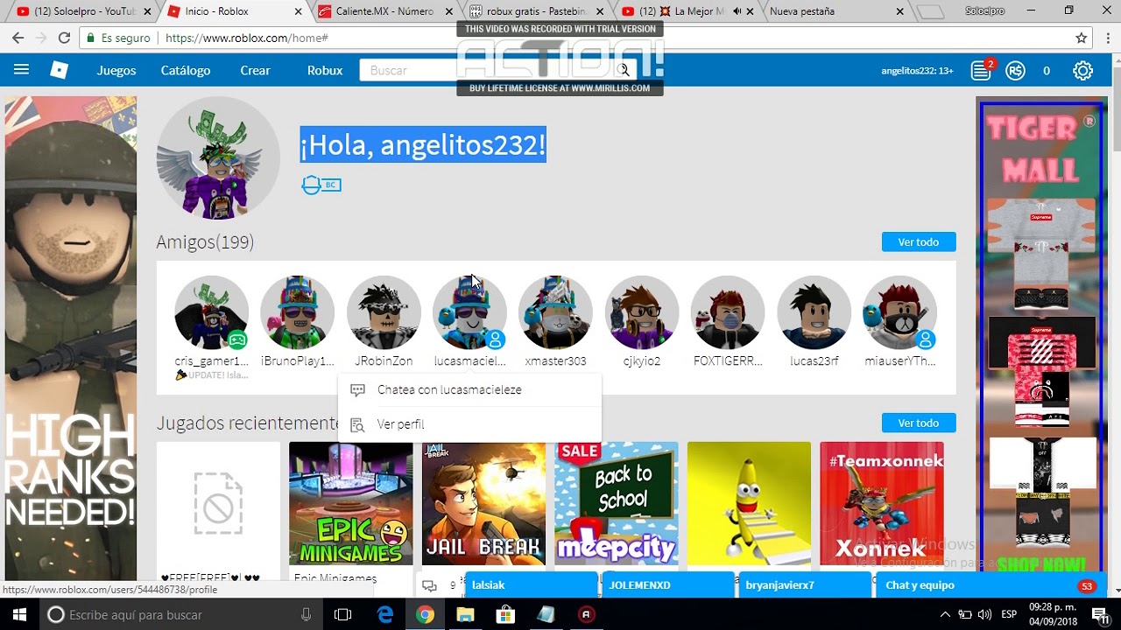Open the JOLEMENXD chat tab
Image resolution: width=1121 pixels, height=630 pixels.
tap(668, 585)
